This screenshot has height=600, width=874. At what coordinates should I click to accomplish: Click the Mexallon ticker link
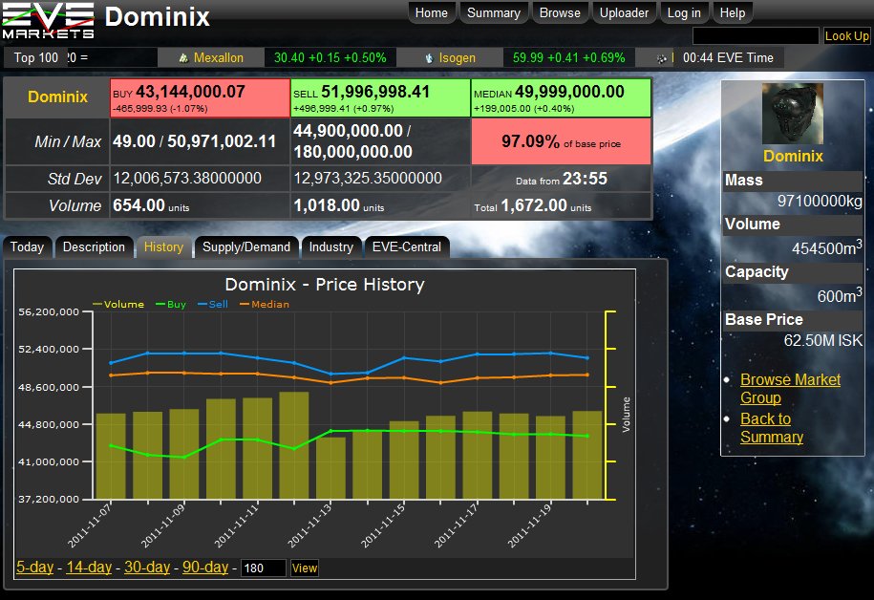[x=219, y=58]
